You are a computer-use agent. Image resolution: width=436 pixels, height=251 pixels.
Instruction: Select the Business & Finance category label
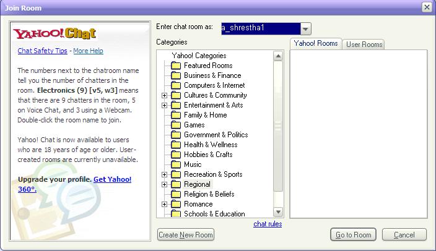[x=212, y=75]
